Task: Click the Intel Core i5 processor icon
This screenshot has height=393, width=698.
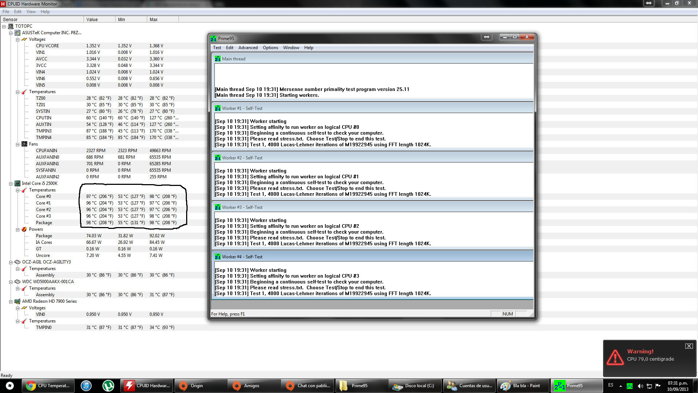Action: tap(17, 183)
